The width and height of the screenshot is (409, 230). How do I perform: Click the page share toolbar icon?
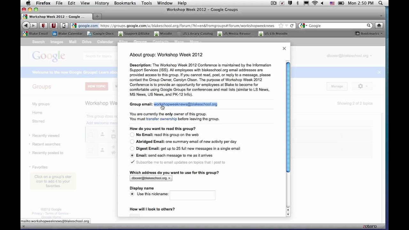(x=64, y=26)
